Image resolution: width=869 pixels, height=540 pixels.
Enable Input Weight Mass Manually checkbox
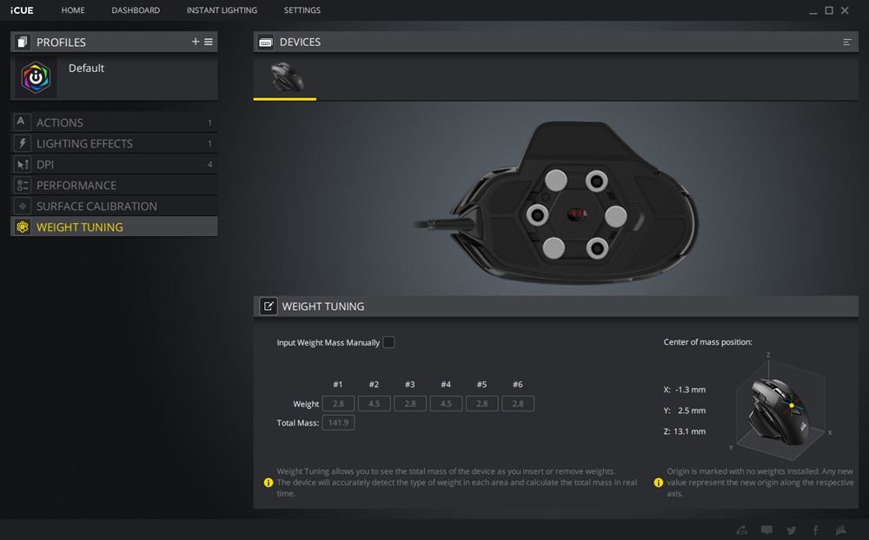[389, 342]
